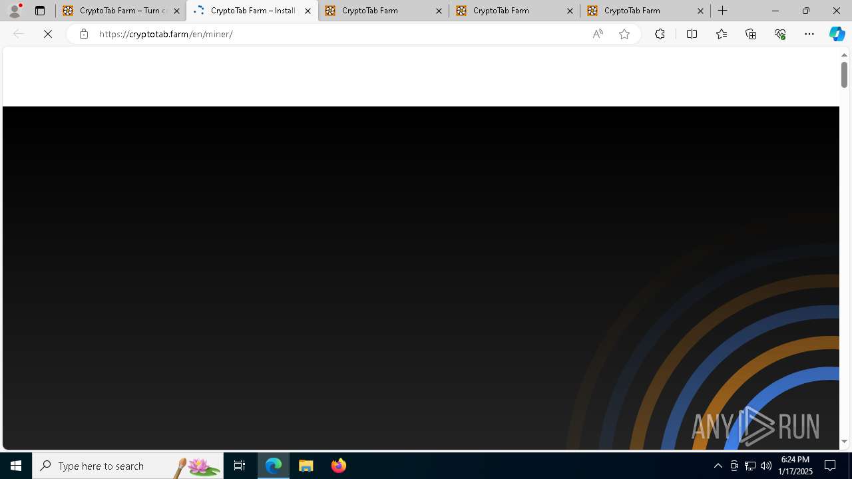Click the page scrollbar down arrow

pyautogui.click(x=844, y=442)
